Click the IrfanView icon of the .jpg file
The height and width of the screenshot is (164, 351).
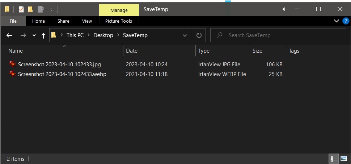(x=13, y=65)
